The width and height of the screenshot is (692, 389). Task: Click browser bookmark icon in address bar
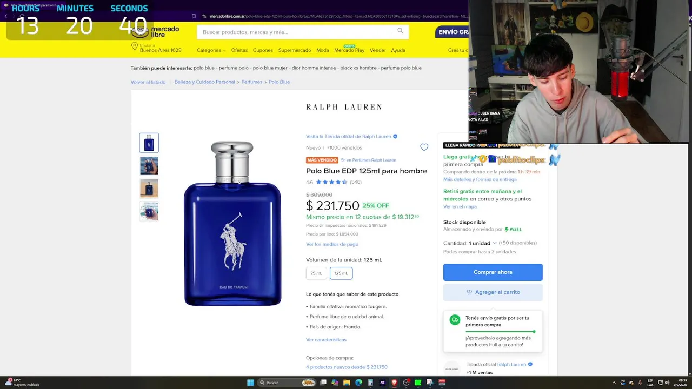click(x=194, y=16)
